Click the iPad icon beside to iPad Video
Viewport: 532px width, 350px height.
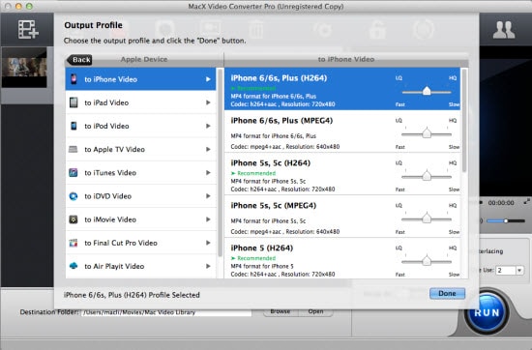[x=74, y=102]
